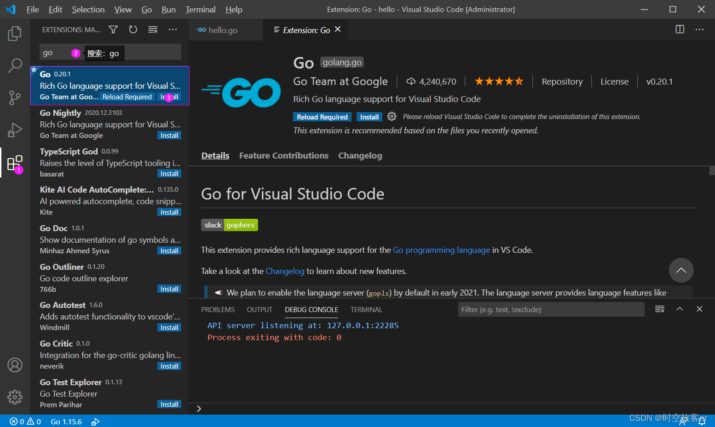This screenshot has width=715, height=427.
Task: Open Go programming language link
Action: 441,250
